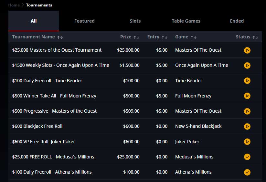Screen dimensions: 266x182
Task: Show the Ended tournaments tab
Action: coord(237,21)
